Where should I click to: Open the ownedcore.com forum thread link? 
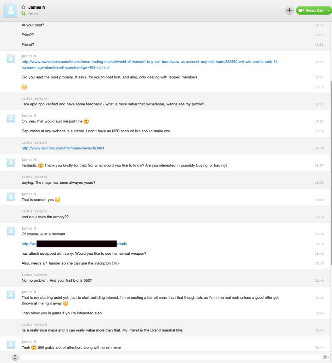click(x=150, y=65)
